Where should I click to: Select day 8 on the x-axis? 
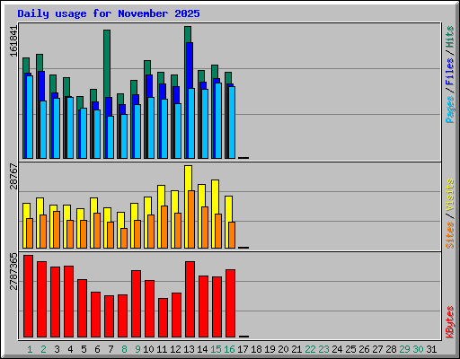124,349
